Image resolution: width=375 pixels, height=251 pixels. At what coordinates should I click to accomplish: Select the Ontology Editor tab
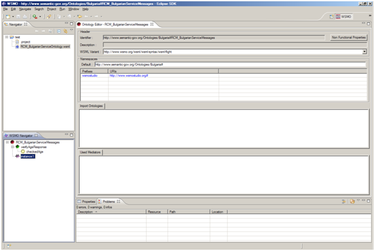coord(115,25)
